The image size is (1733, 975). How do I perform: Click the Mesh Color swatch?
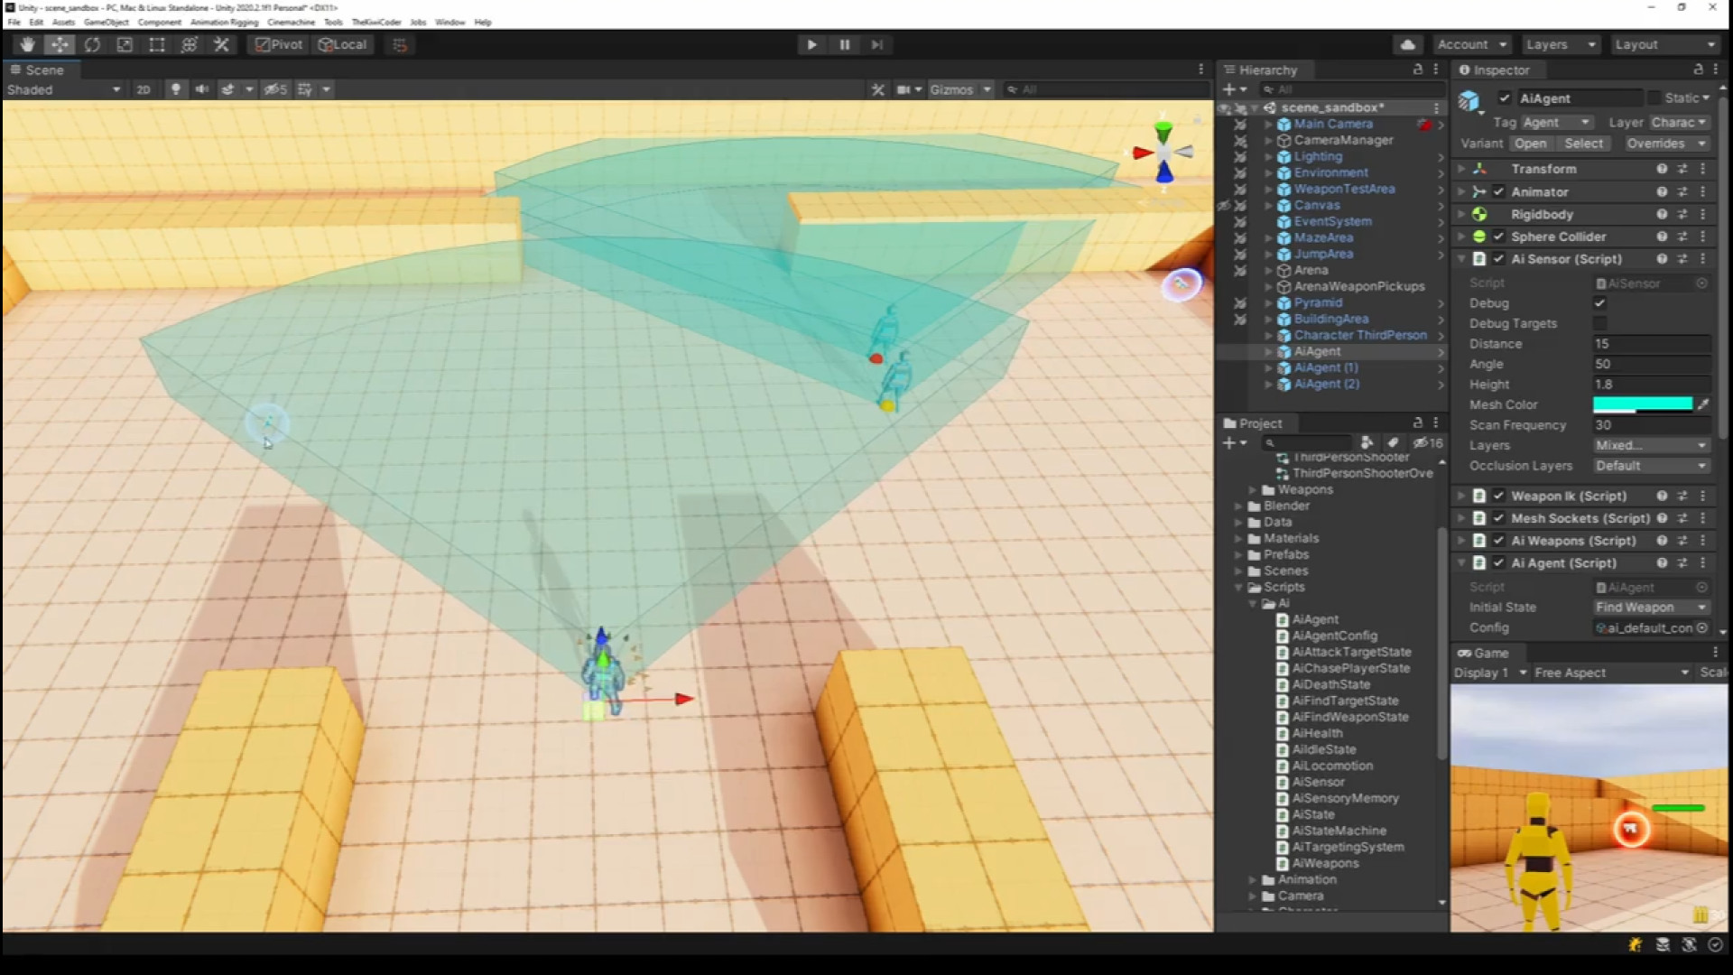click(1642, 404)
